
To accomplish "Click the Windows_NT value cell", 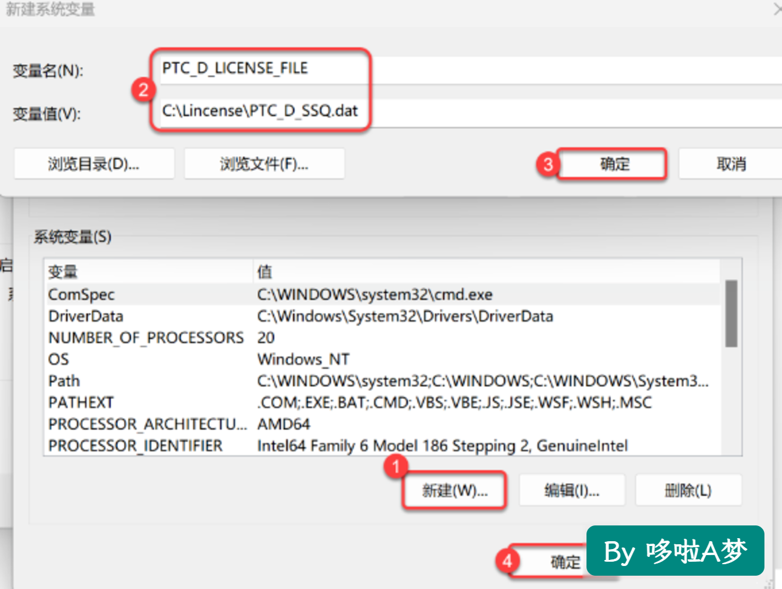I will tap(303, 360).
